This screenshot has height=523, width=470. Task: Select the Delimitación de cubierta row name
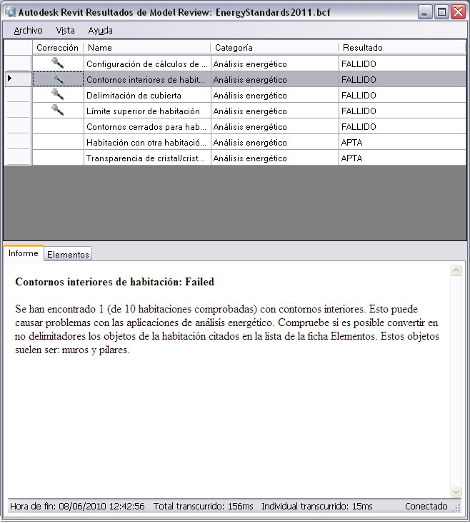point(147,96)
